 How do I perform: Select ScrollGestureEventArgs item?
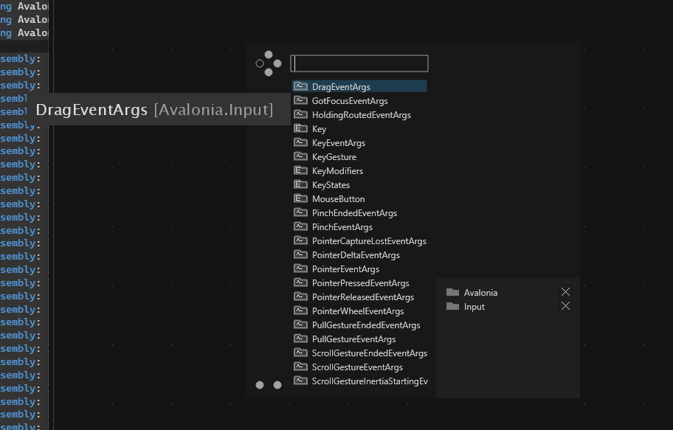[357, 367]
